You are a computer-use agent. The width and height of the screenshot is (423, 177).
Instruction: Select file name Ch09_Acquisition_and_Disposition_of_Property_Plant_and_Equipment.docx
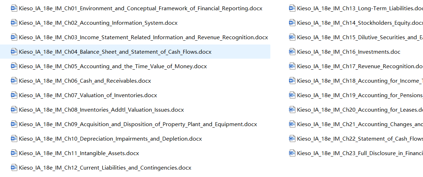tap(138, 125)
